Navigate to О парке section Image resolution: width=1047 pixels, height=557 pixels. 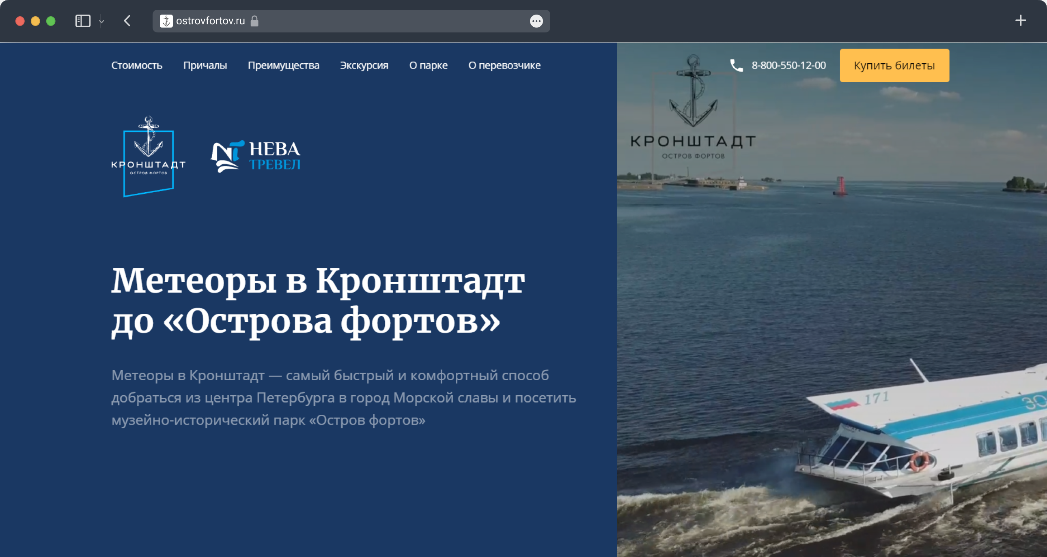tap(428, 65)
